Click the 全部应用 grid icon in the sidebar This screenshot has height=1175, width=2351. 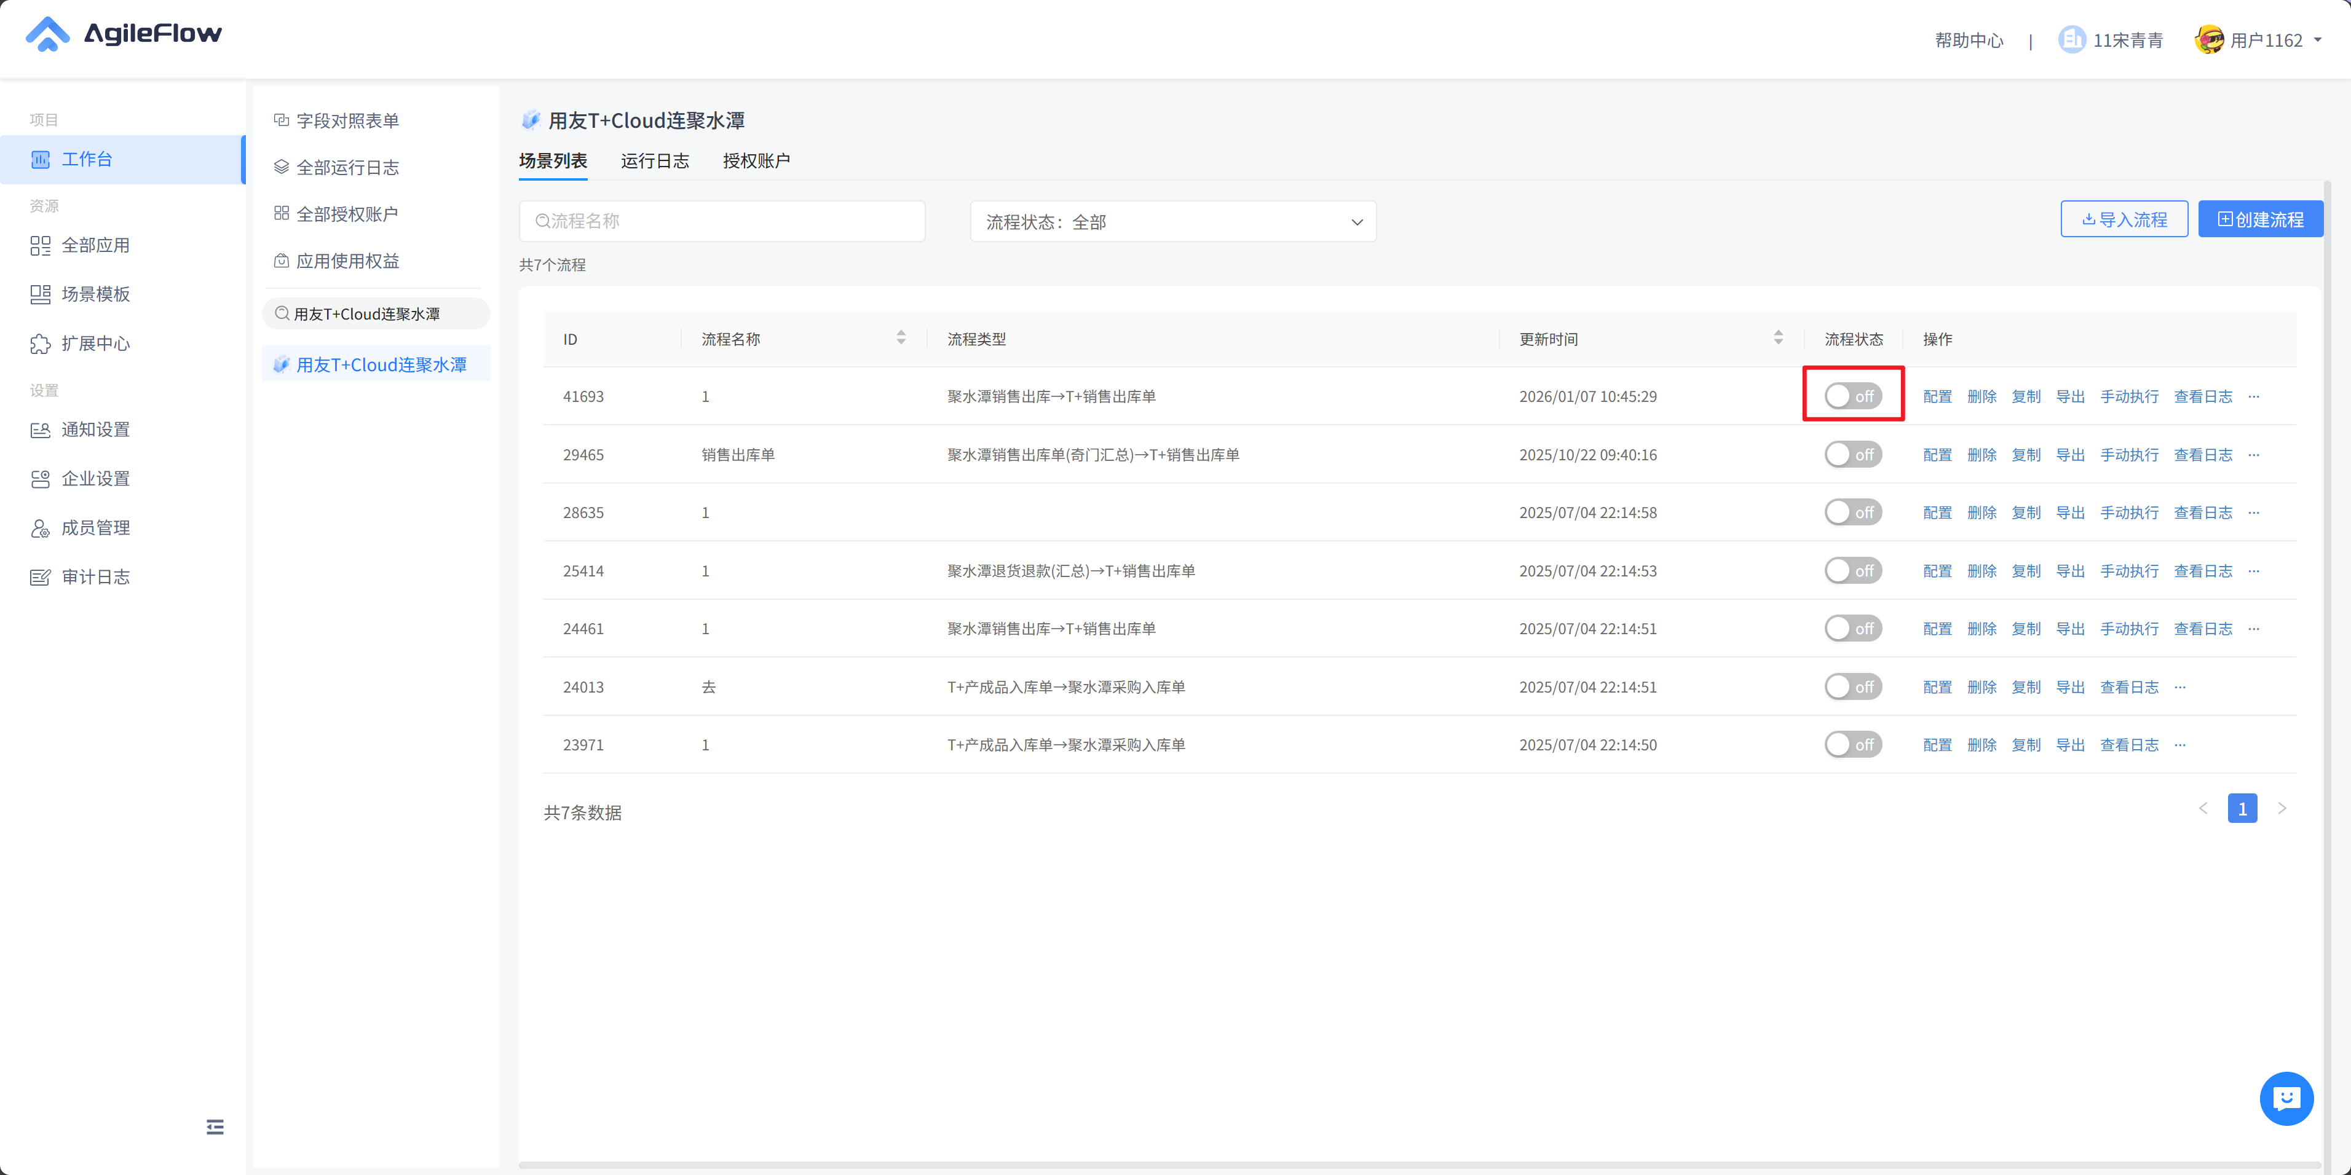pyautogui.click(x=40, y=245)
